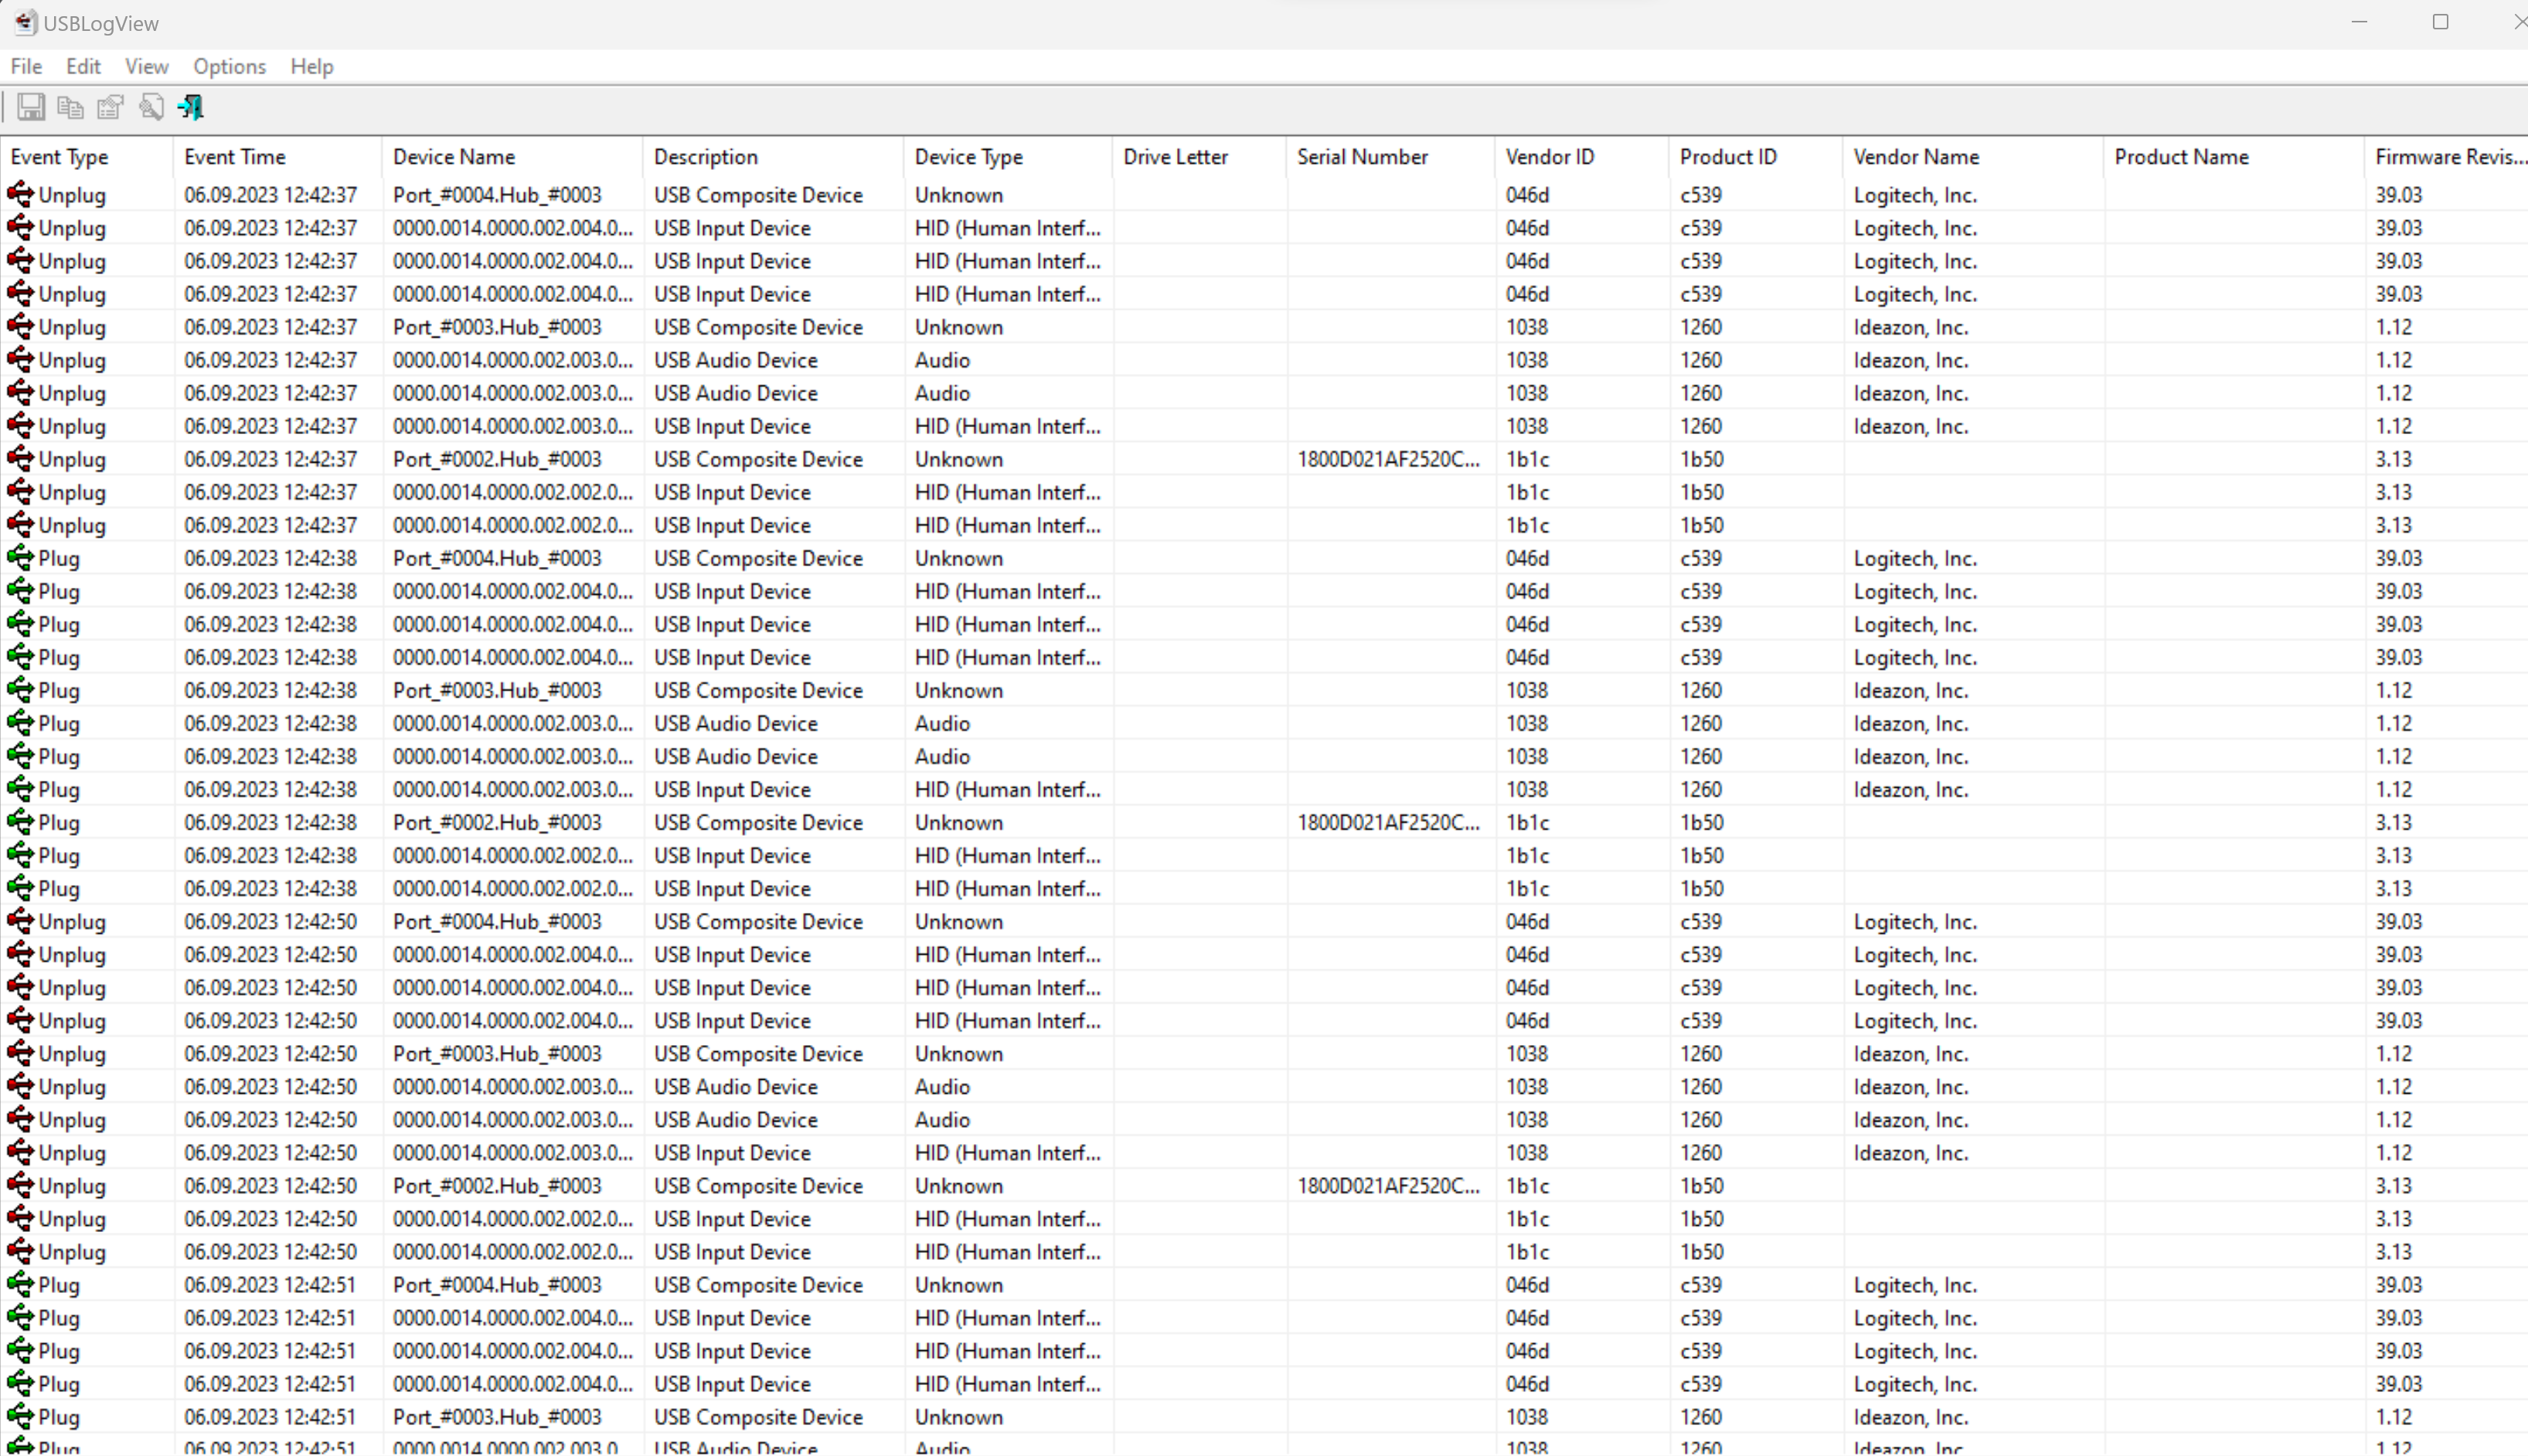This screenshot has width=2528, height=1456.
Task: Open the Options menu
Action: click(229, 66)
